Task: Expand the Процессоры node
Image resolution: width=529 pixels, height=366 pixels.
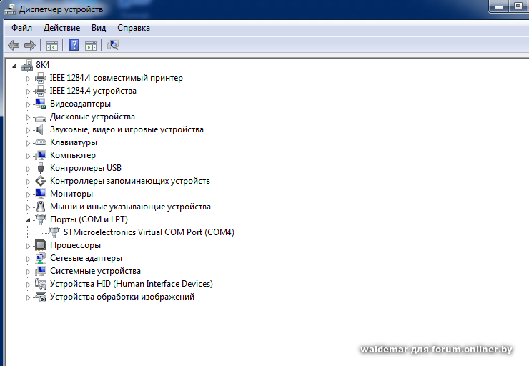Action: 28,246
